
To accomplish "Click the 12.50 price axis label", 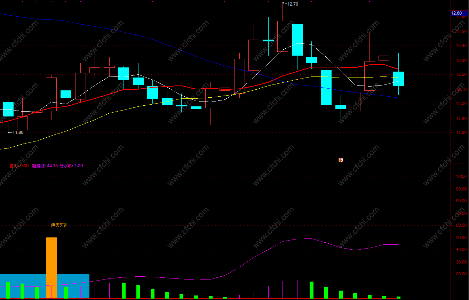I will click(x=461, y=32).
